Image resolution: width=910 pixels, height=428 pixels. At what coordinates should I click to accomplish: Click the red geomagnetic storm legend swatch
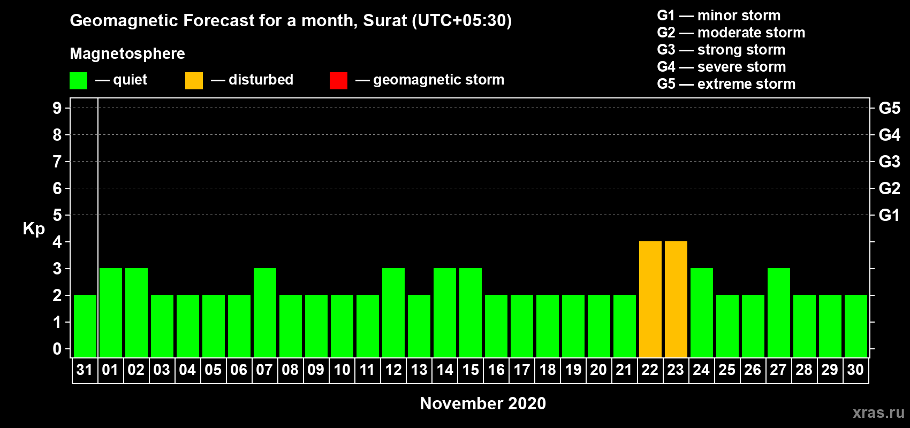[338, 81]
